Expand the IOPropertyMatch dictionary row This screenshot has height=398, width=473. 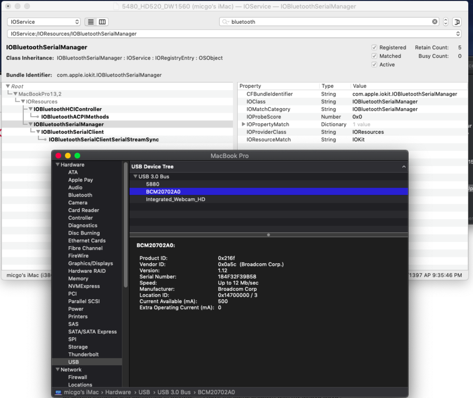(243, 124)
